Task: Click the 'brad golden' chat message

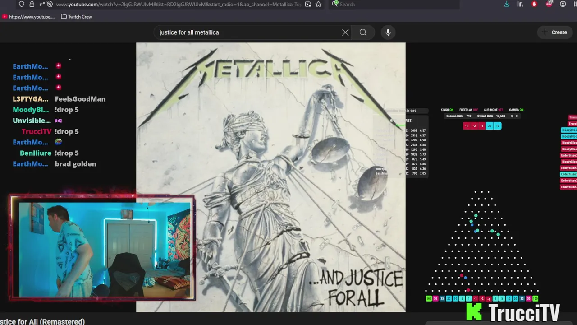Action: pos(75,164)
